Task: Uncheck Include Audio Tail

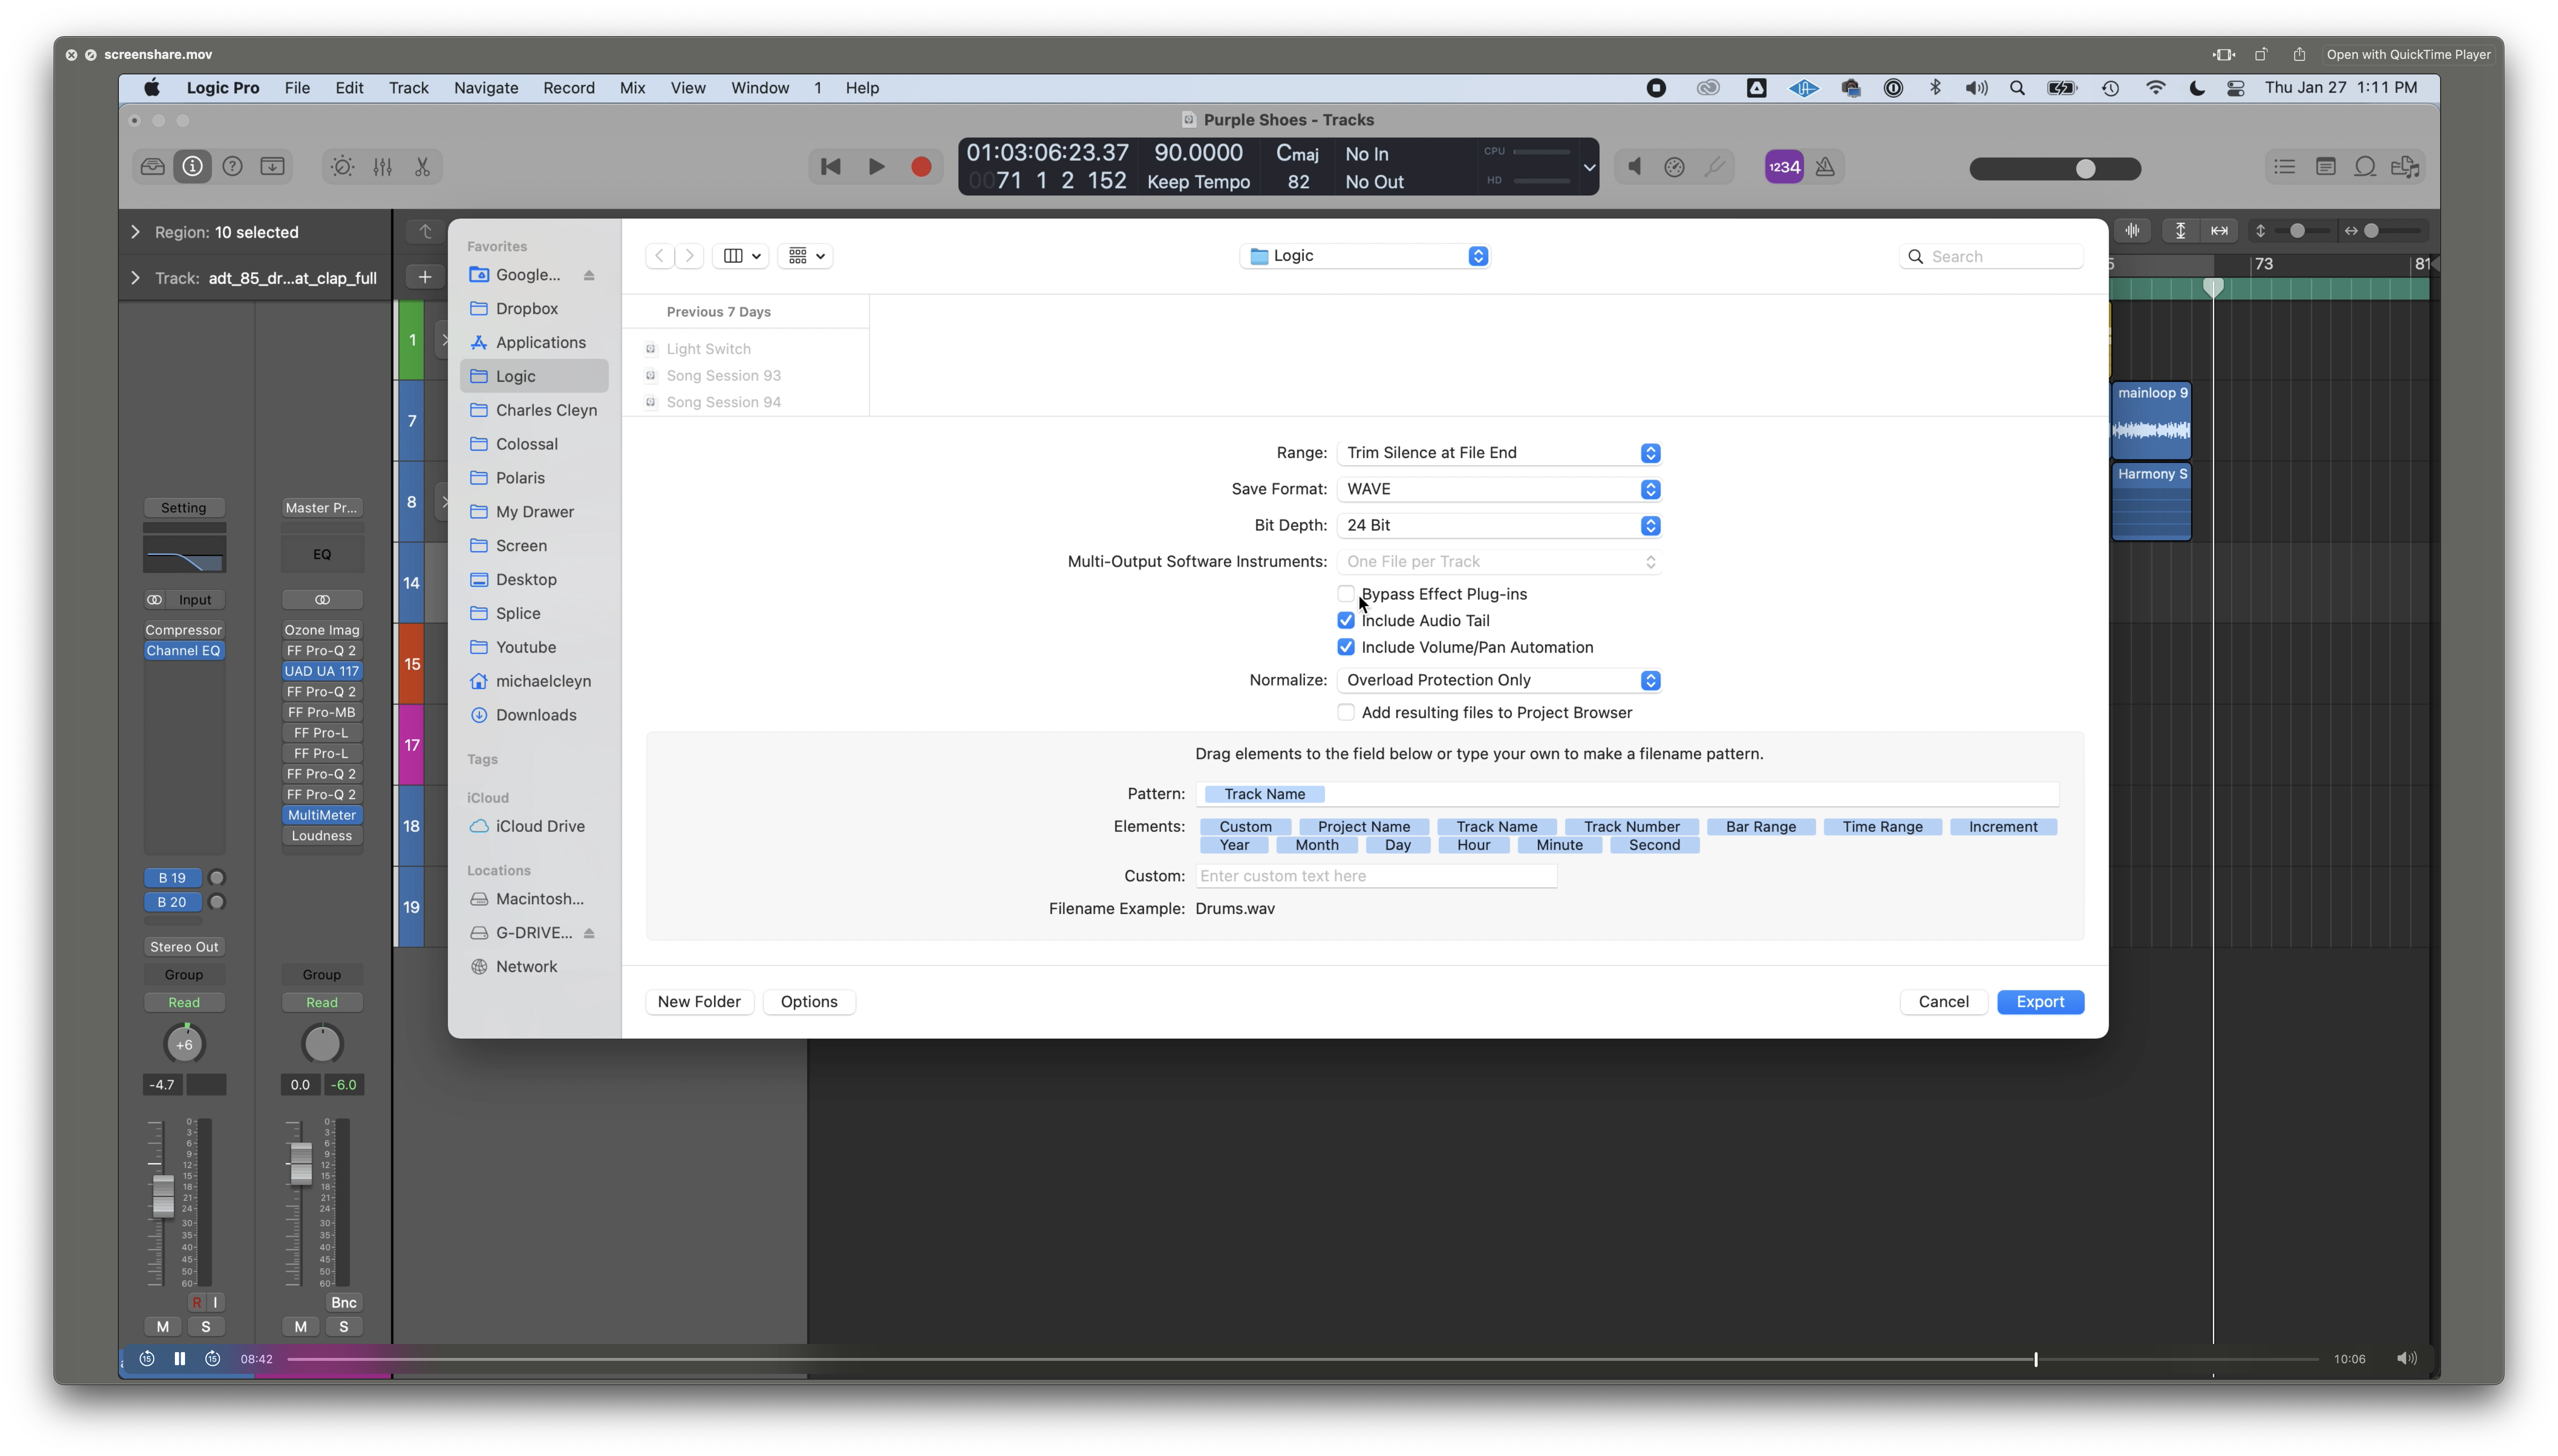Action: click(x=1345, y=621)
